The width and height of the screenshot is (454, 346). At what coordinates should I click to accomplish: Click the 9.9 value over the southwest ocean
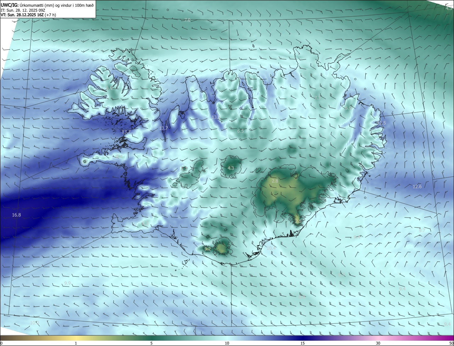click(67, 283)
